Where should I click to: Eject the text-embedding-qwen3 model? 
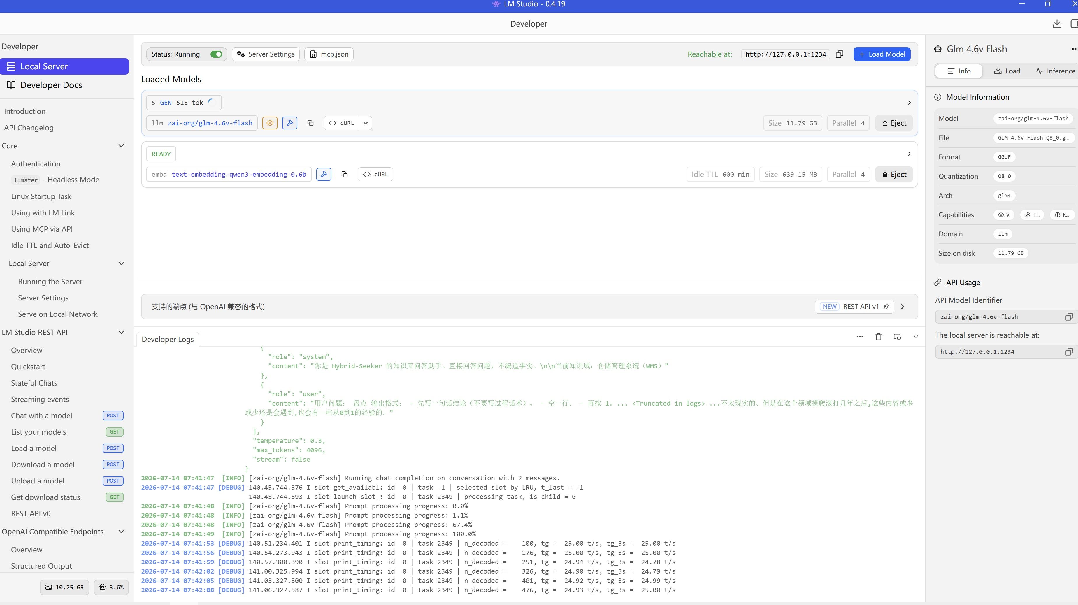click(894, 175)
